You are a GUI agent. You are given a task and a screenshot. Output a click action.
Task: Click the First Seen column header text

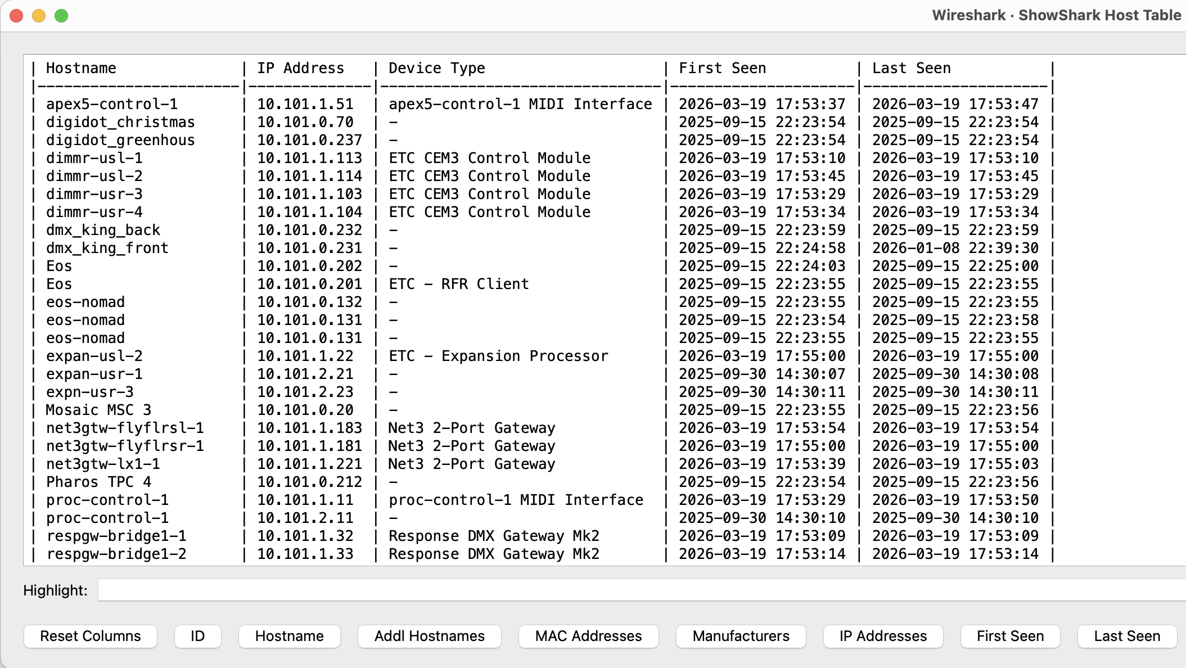click(723, 68)
